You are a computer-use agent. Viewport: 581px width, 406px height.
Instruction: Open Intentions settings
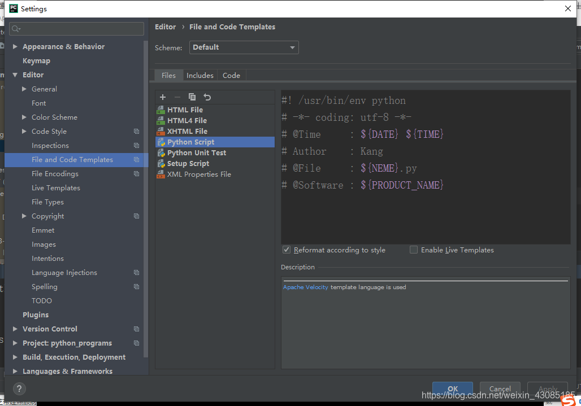[48, 259]
